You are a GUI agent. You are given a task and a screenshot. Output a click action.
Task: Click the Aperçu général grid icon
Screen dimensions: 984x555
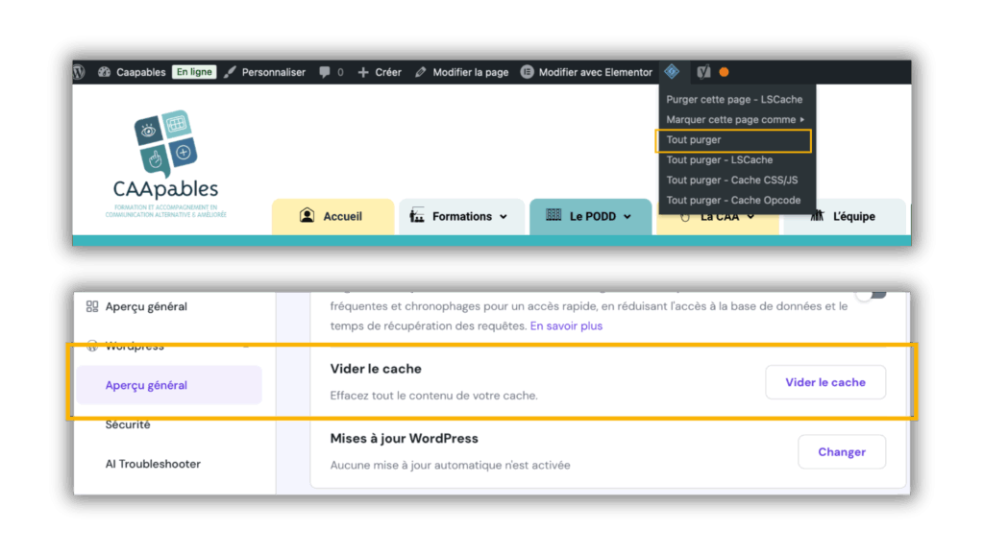pos(92,306)
